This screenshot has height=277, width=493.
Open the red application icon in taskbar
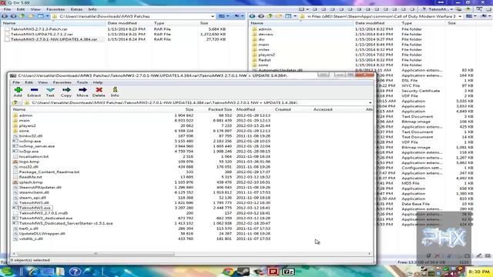coord(273,272)
